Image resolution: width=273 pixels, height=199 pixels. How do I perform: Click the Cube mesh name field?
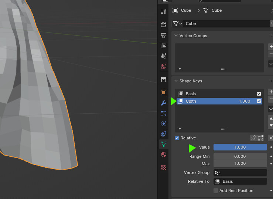click(x=226, y=24)
